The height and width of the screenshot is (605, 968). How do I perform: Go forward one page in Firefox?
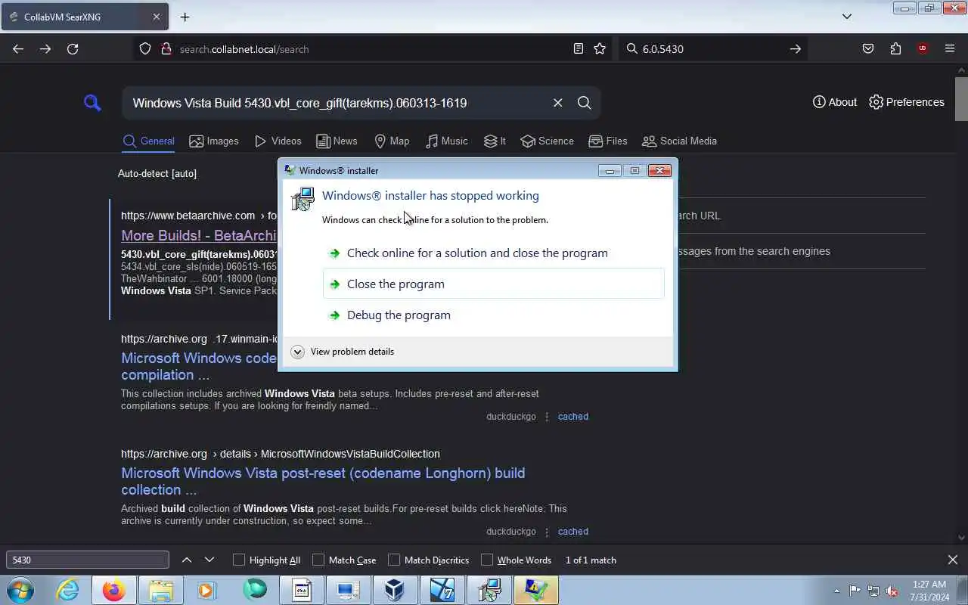click(45, 48)
